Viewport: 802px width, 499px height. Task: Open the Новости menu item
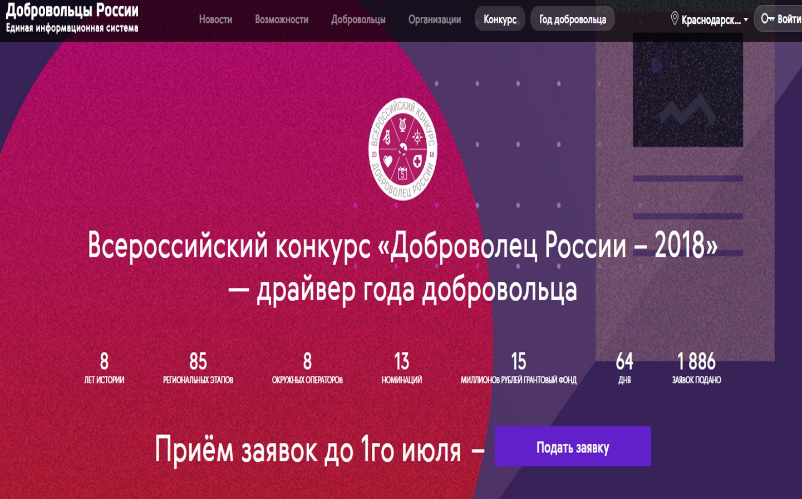click(x=215, y=19)
